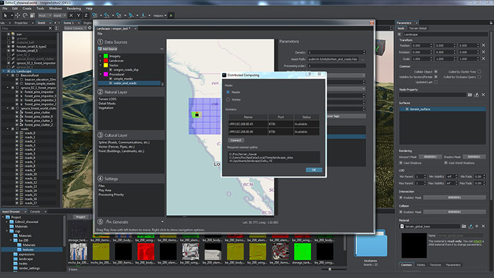Toggle the Cast Shadows checkbox
The height and width of the screenshot is (278, 494).
click(401, 163)
